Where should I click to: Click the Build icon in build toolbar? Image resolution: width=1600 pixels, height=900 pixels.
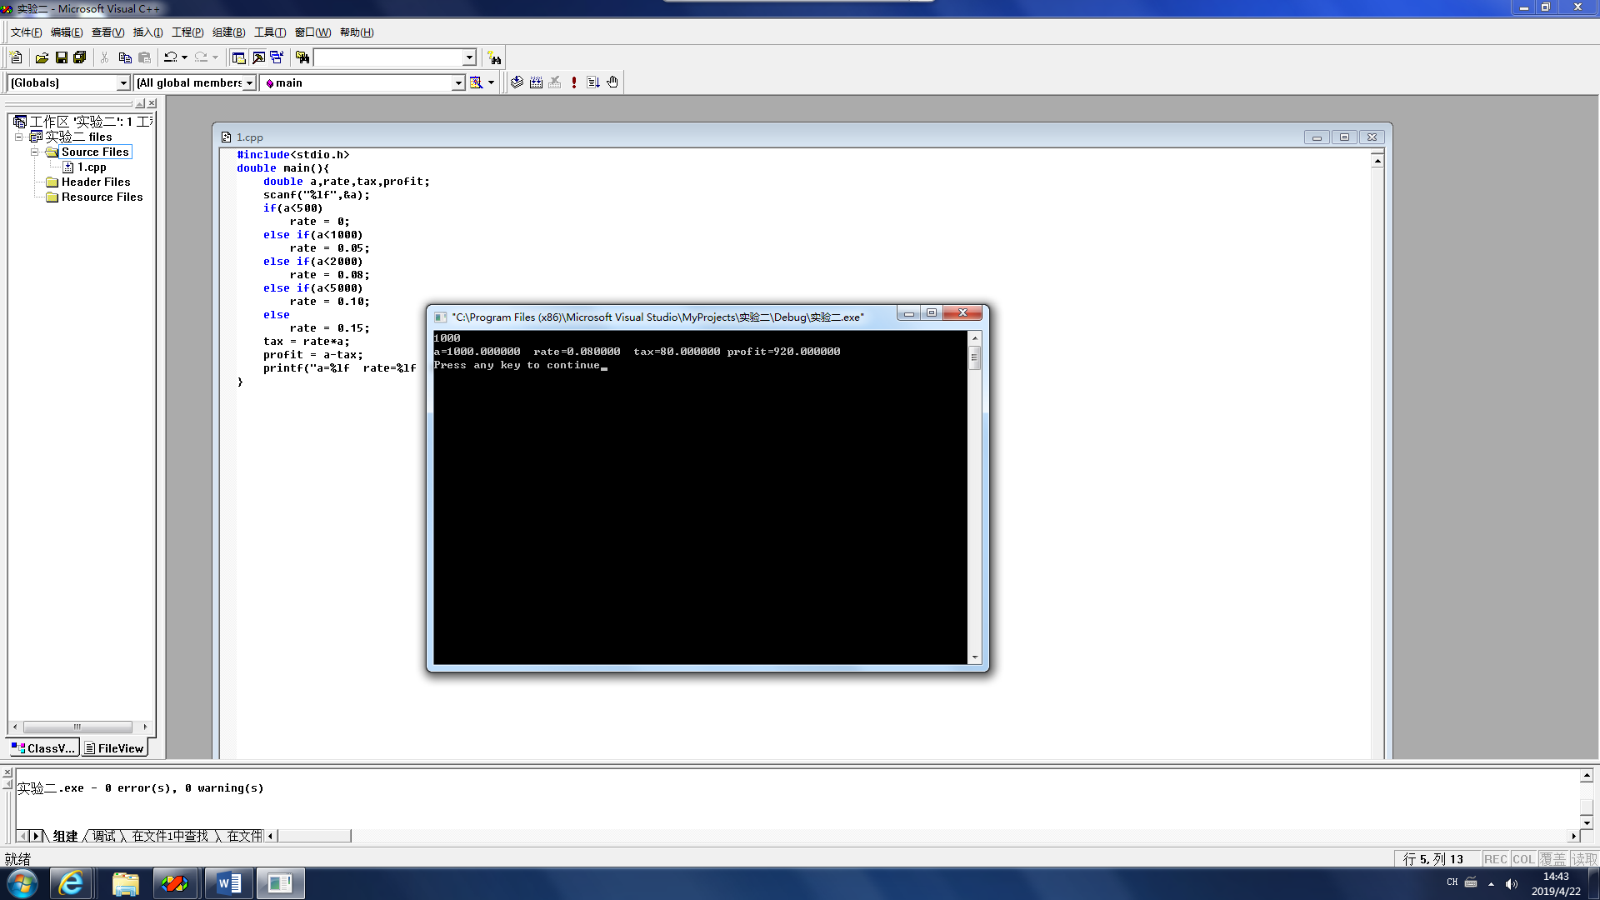(536, 82)
